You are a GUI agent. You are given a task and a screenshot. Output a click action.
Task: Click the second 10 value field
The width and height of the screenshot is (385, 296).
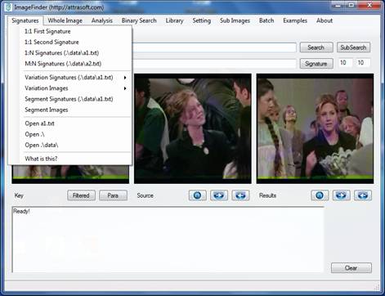[363, 63]
